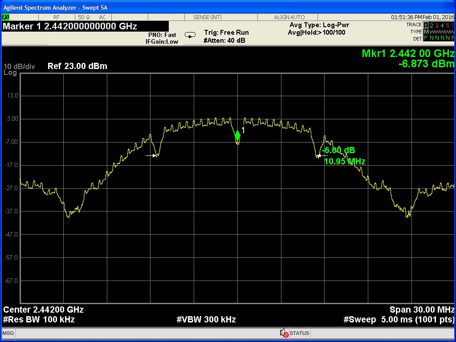Click '#Sweep 5.00 ms (1001 pts)' readout

pos(399,319)
